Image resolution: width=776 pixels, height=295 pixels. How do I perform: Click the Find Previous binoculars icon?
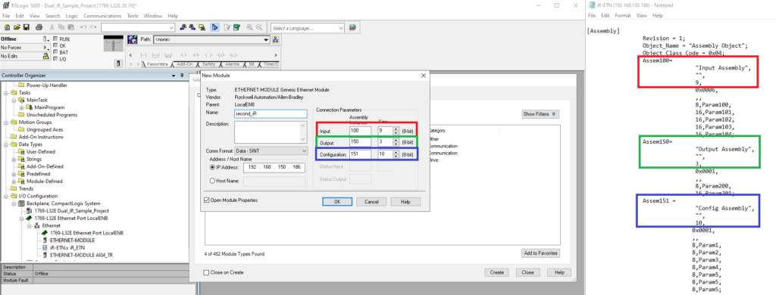click(183, 27)
